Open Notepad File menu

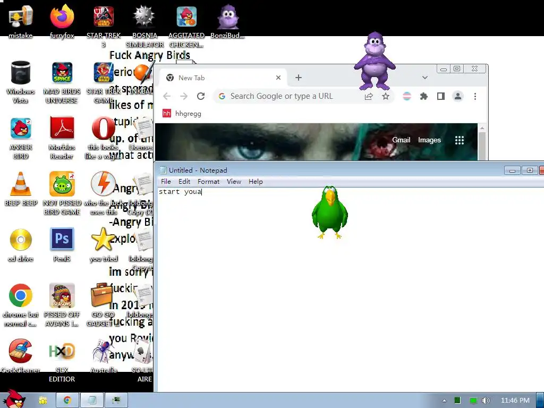tap(166, 182)
